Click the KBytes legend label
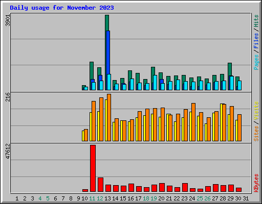 [x=256, y=183]
